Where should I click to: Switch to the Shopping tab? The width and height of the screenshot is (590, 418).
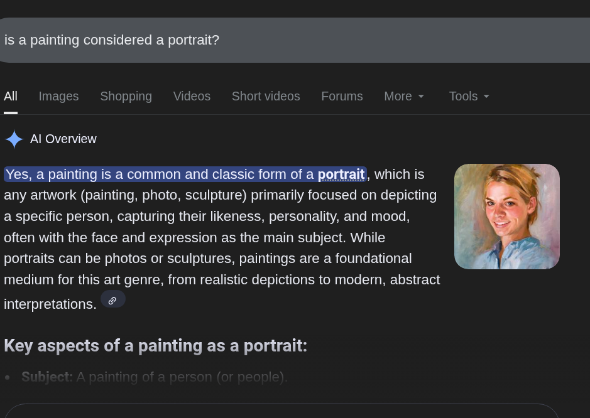click(126, 96)
